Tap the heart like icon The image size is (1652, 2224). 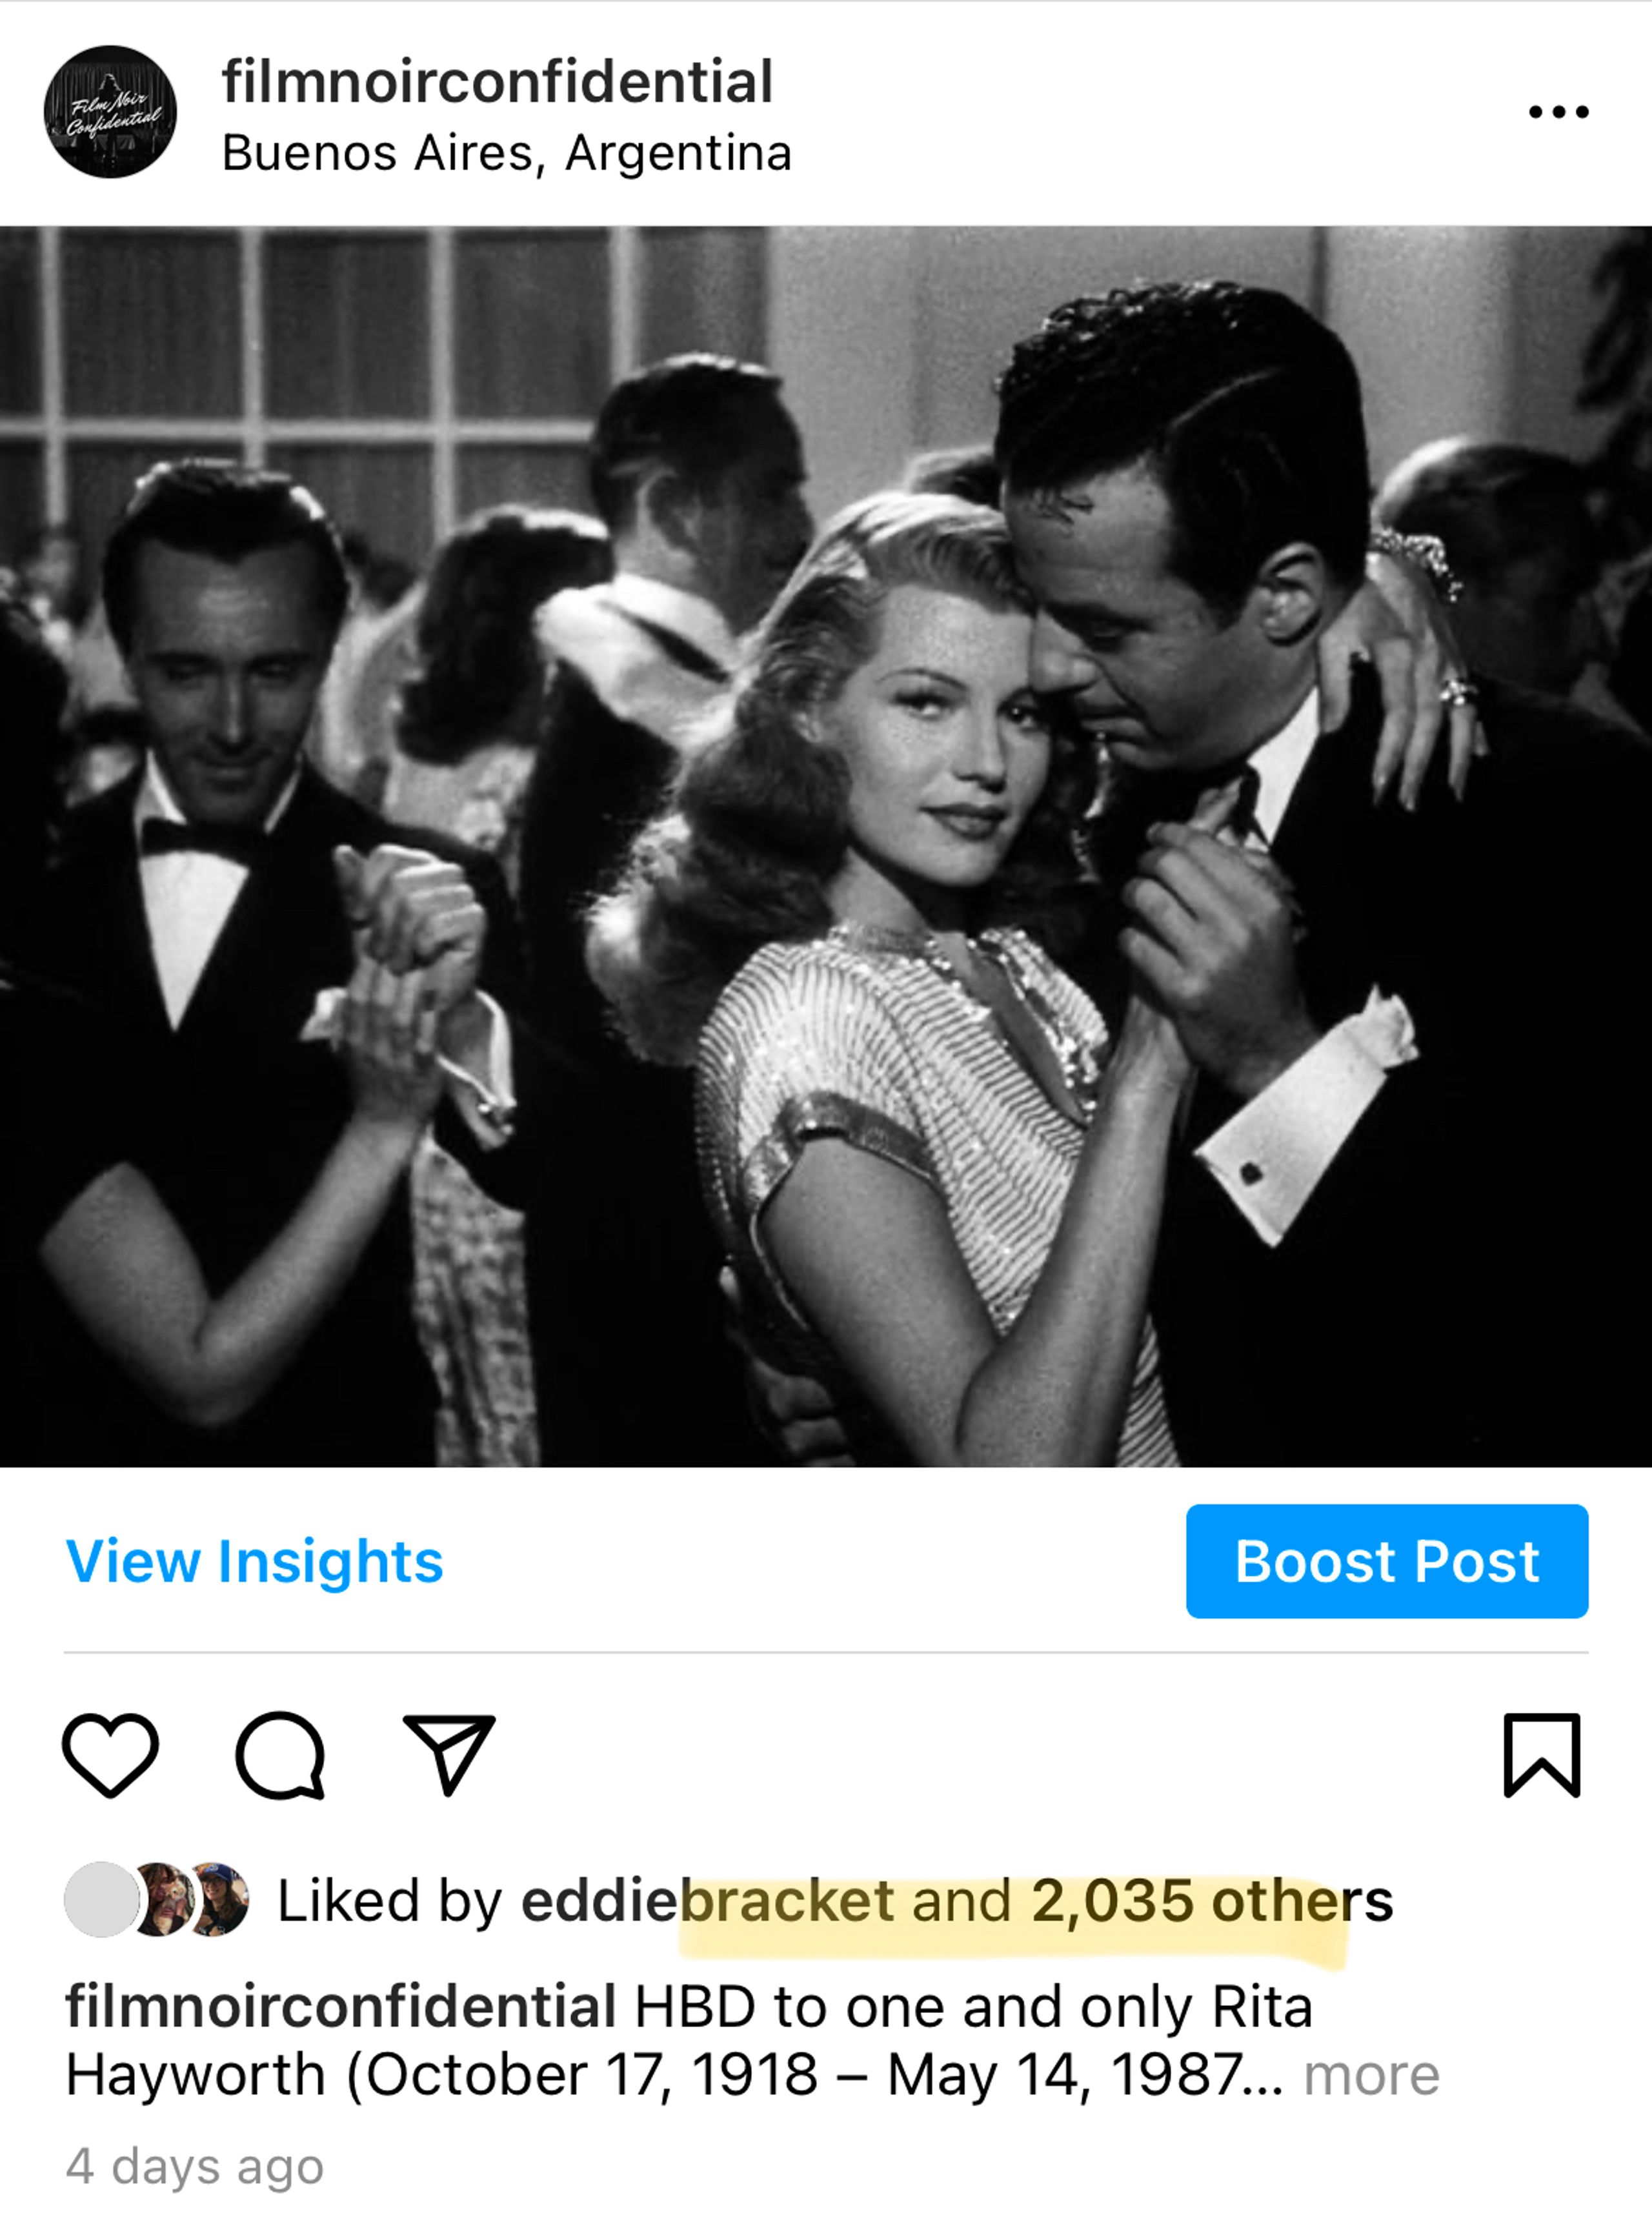(110, 1755)
